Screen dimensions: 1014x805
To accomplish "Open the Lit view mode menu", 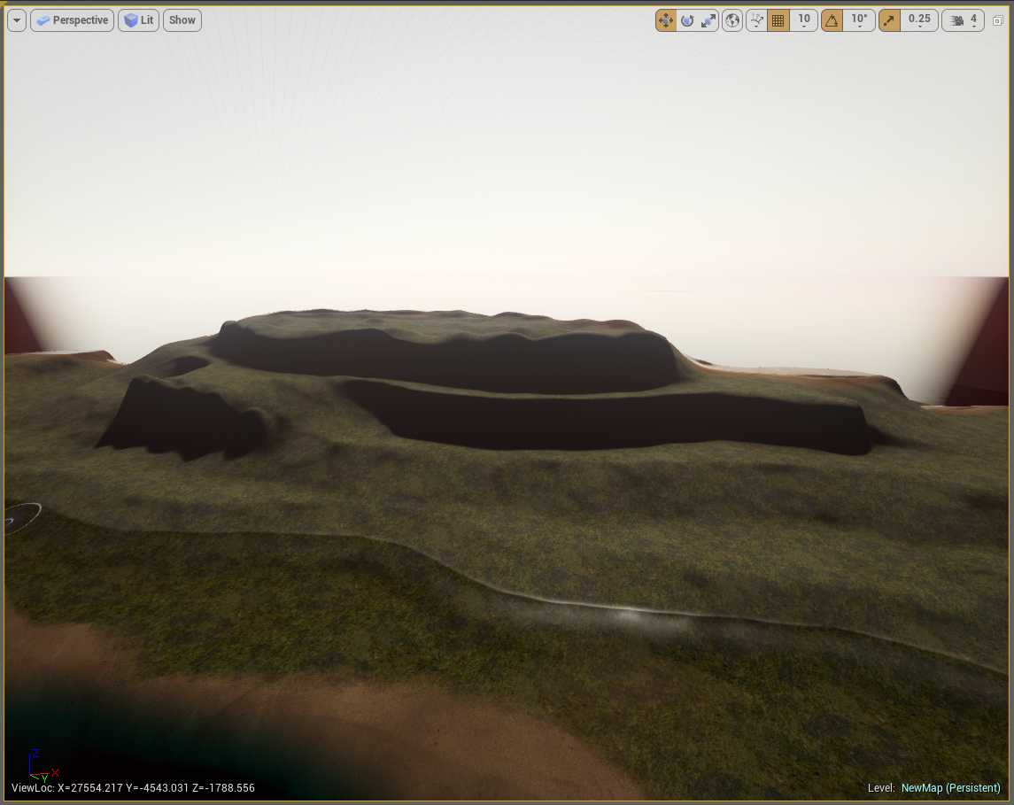I will coord(139,20).
